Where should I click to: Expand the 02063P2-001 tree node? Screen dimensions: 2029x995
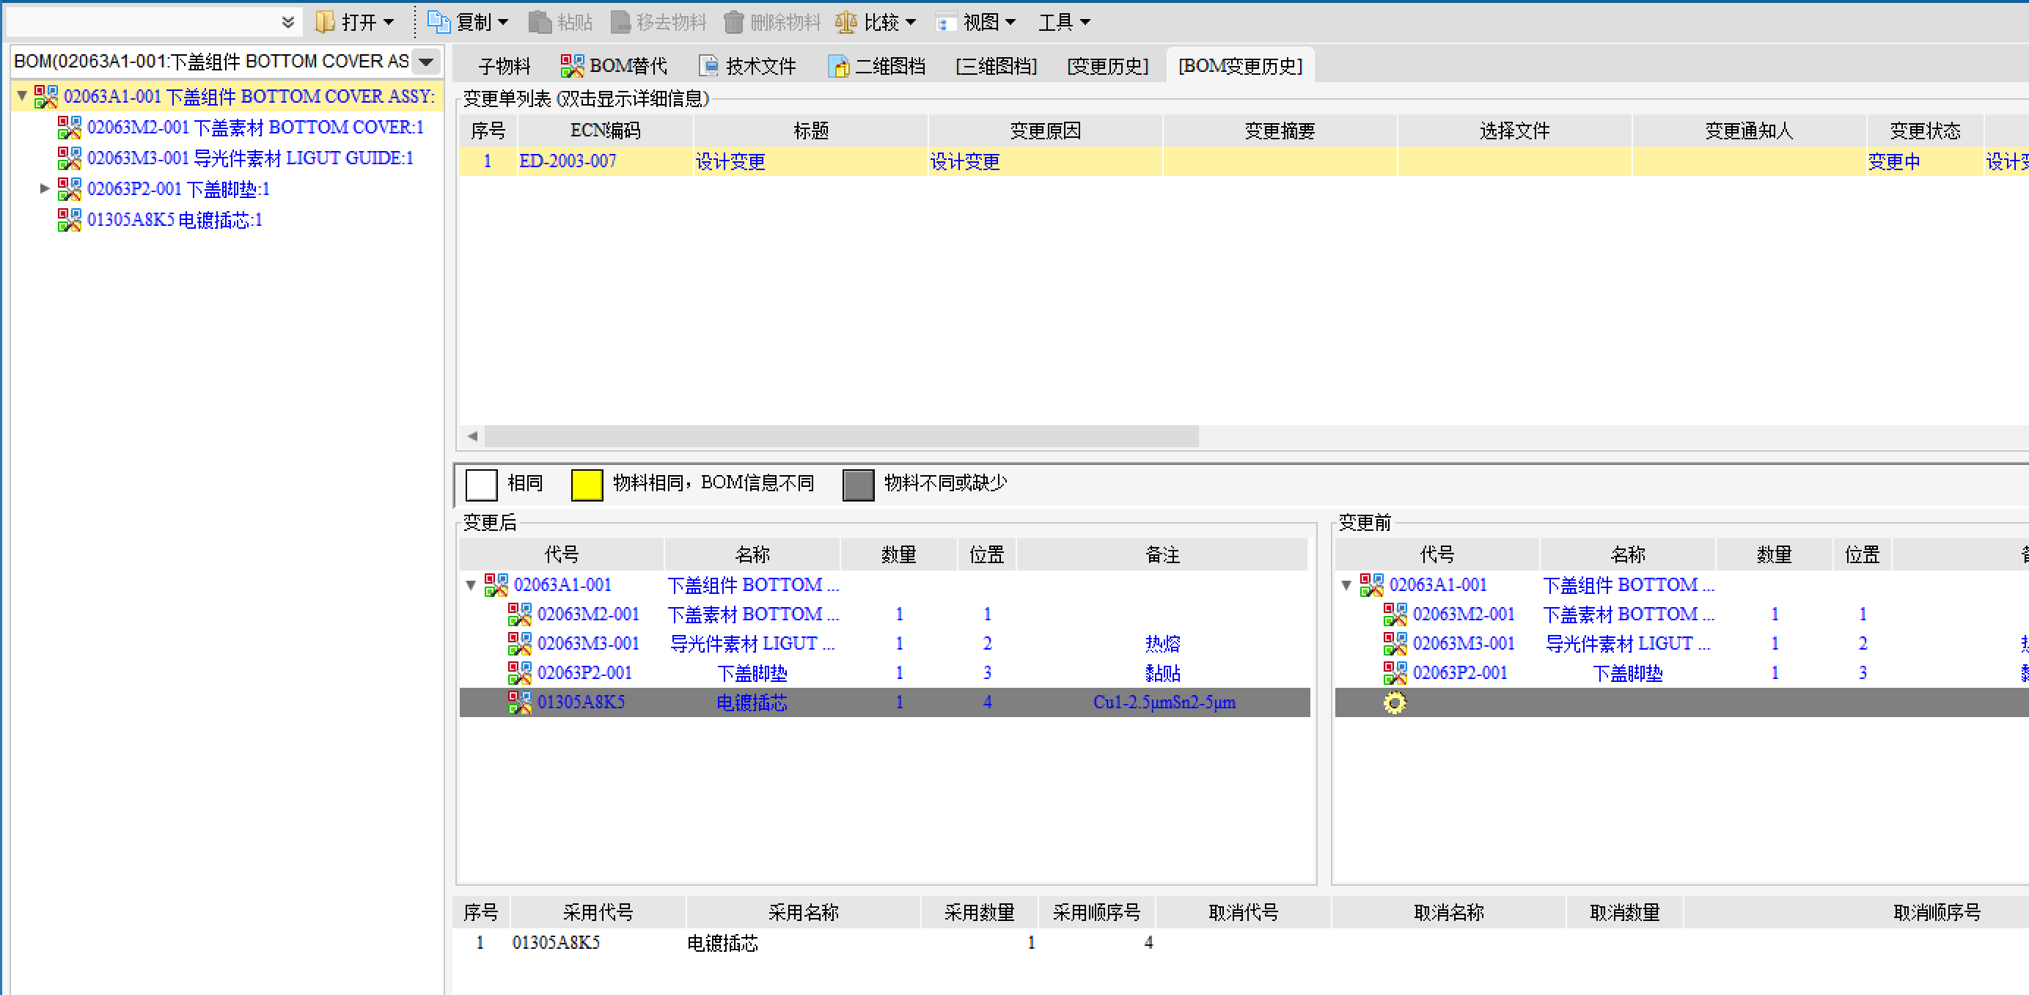(x=45, y=189)
